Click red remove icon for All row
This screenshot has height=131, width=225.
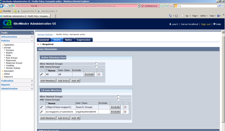click(x=99, y=74)
